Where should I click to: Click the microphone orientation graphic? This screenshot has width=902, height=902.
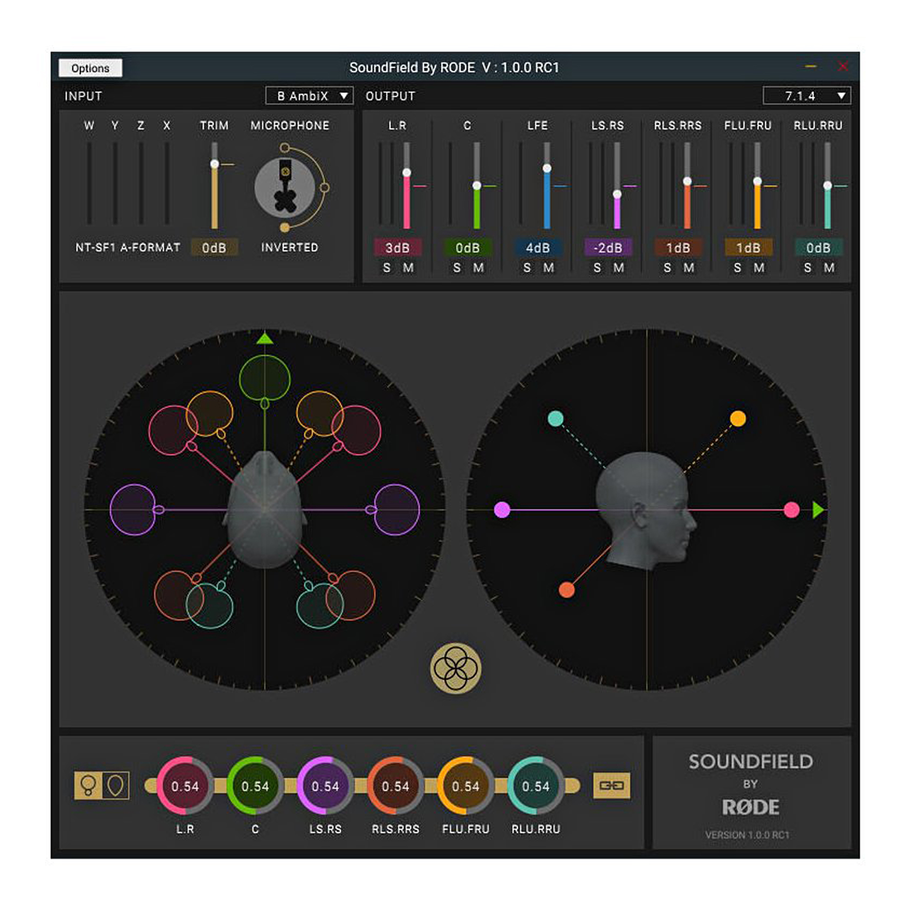[x=285, y=188]
